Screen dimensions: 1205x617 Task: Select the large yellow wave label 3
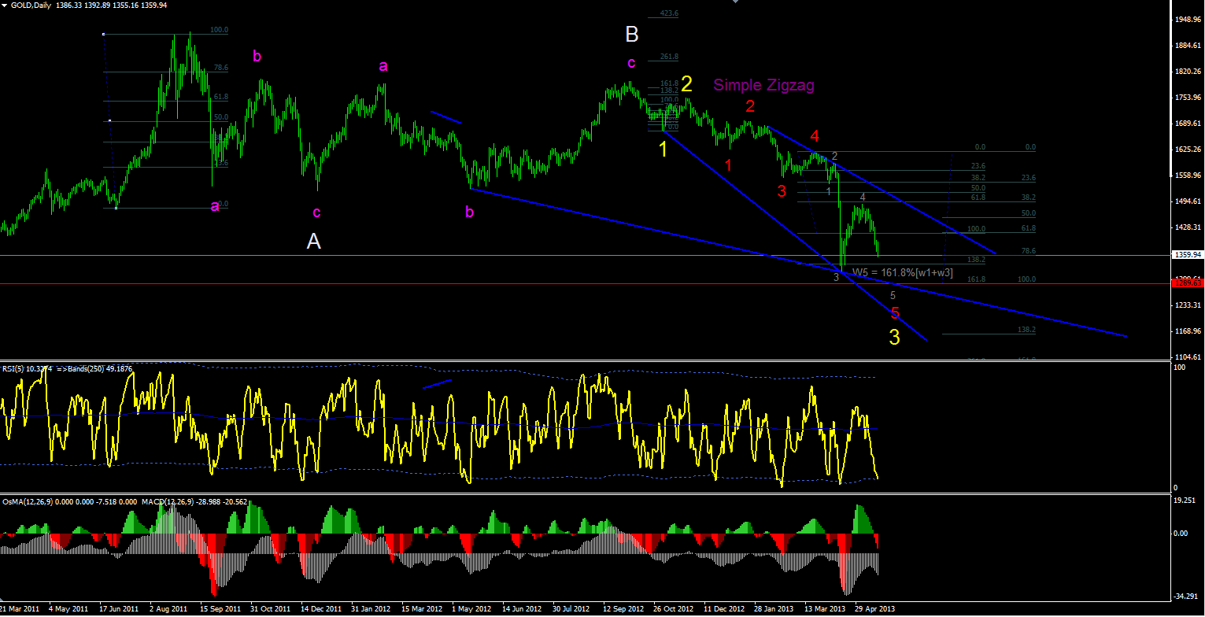894,338
